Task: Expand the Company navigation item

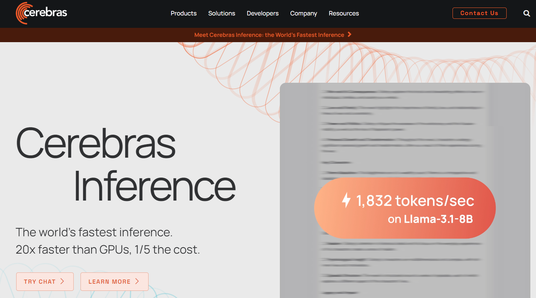Action: (x=304, y=13)
